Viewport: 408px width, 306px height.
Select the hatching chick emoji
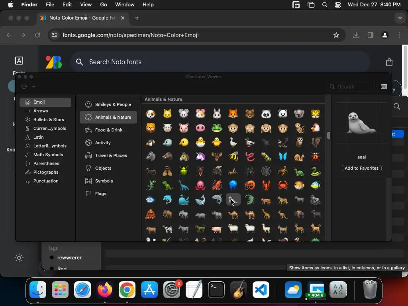[x=200, y=142]
